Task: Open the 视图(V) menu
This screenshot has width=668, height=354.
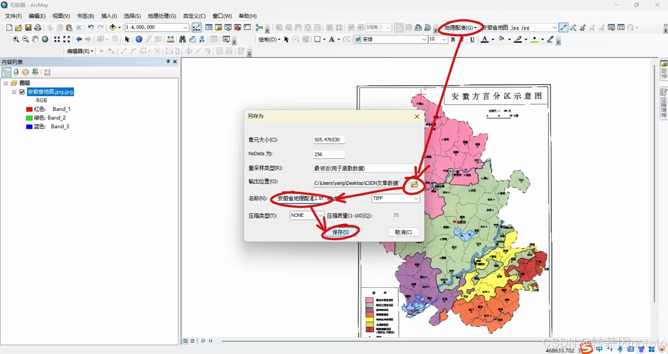Action: click(61, 16)
